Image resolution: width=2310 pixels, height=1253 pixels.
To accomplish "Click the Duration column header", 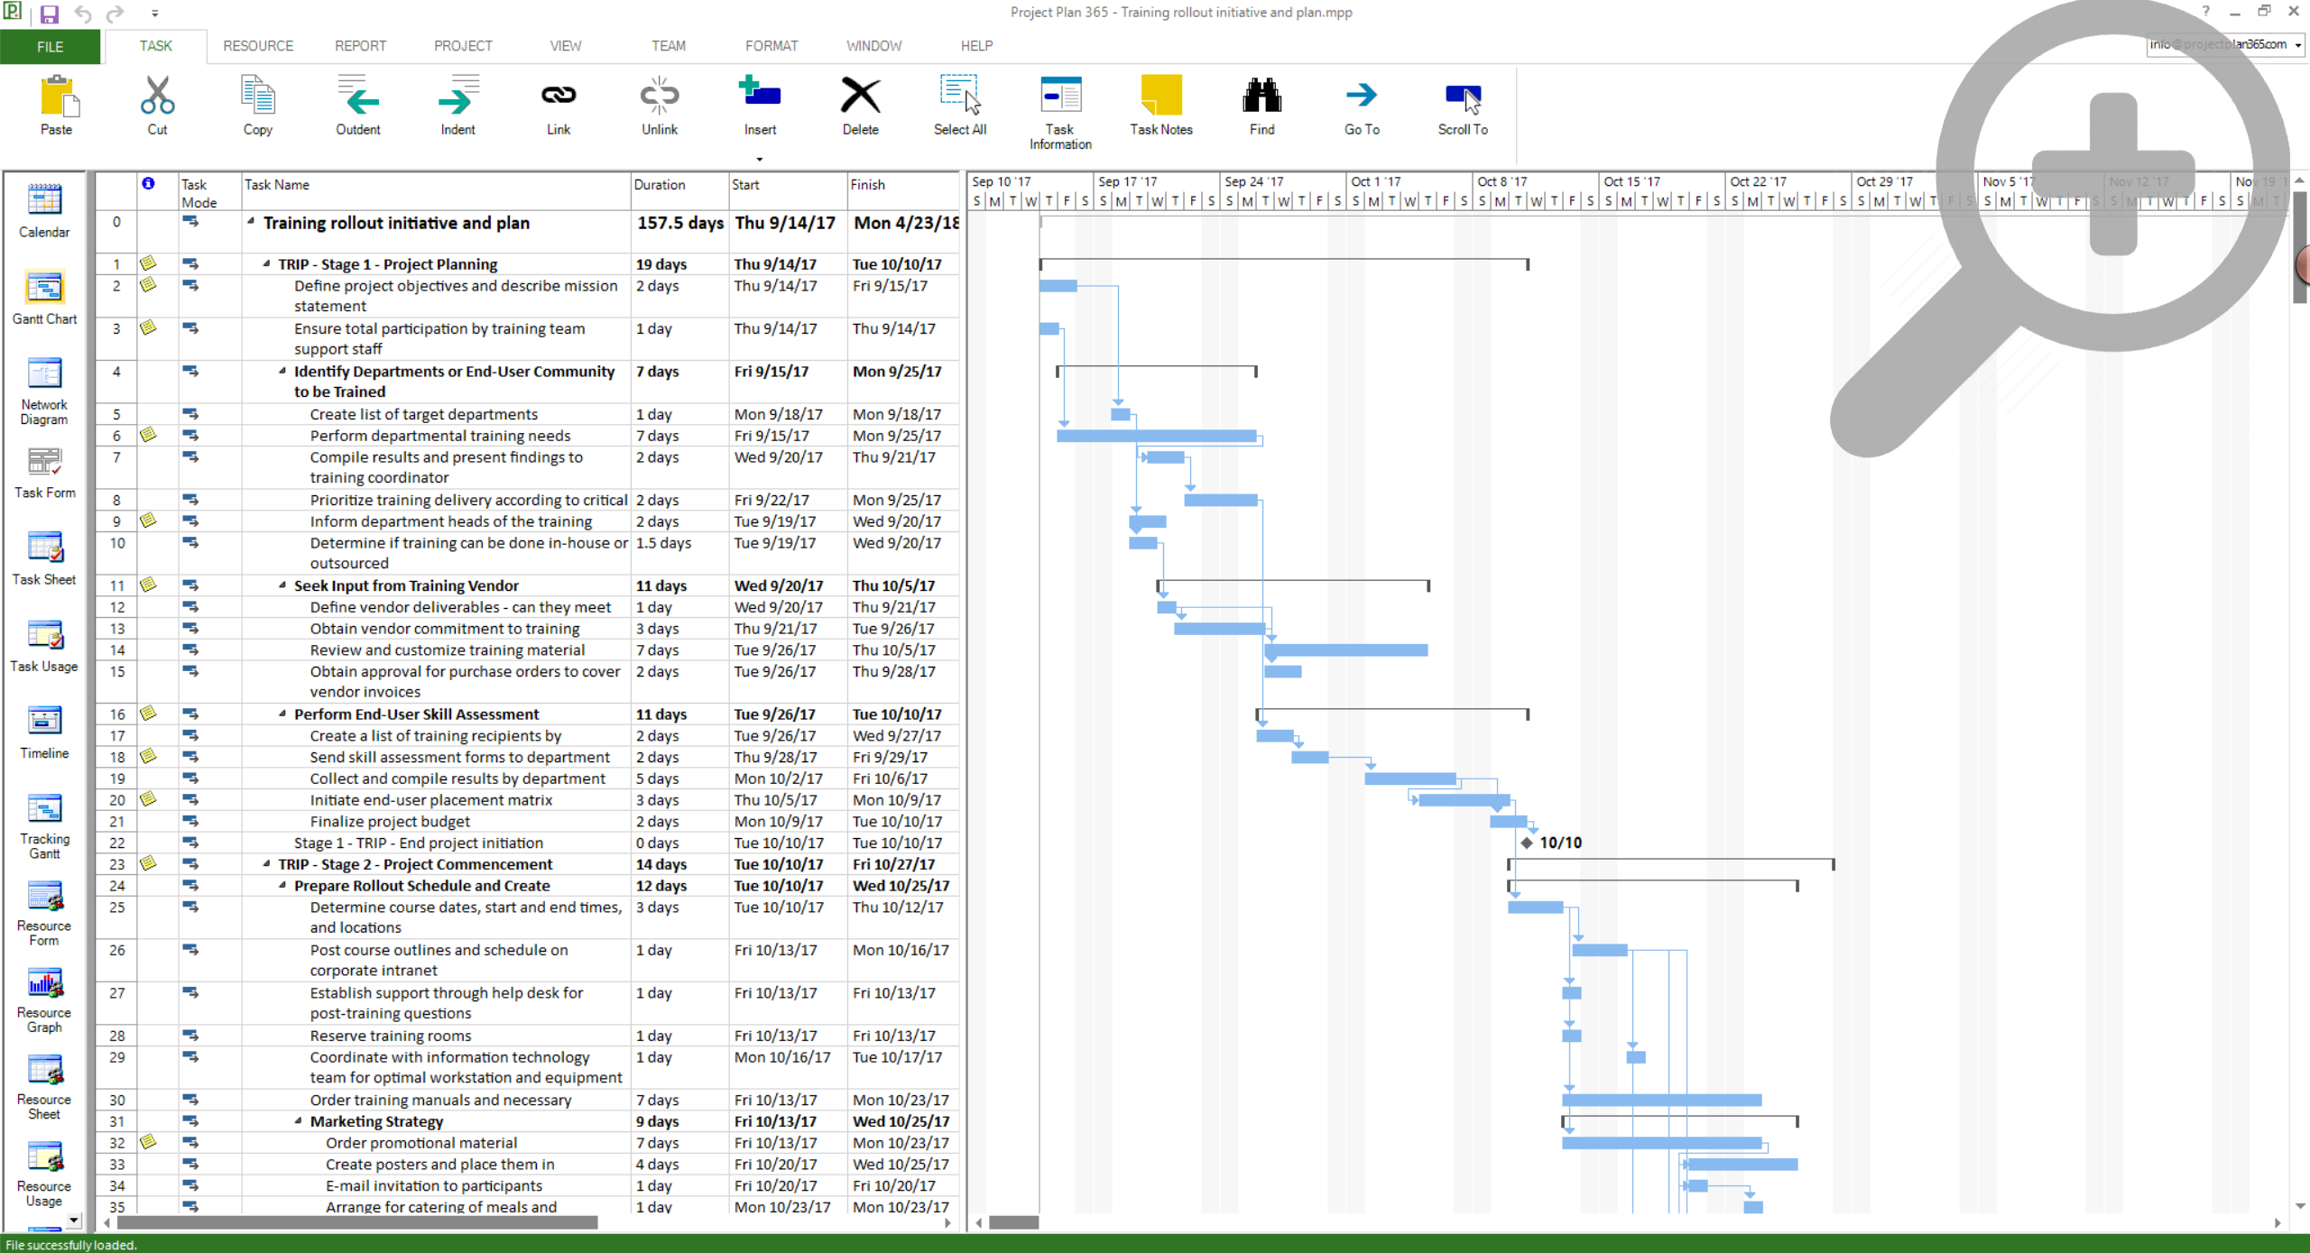I will (x=679, y=191).
